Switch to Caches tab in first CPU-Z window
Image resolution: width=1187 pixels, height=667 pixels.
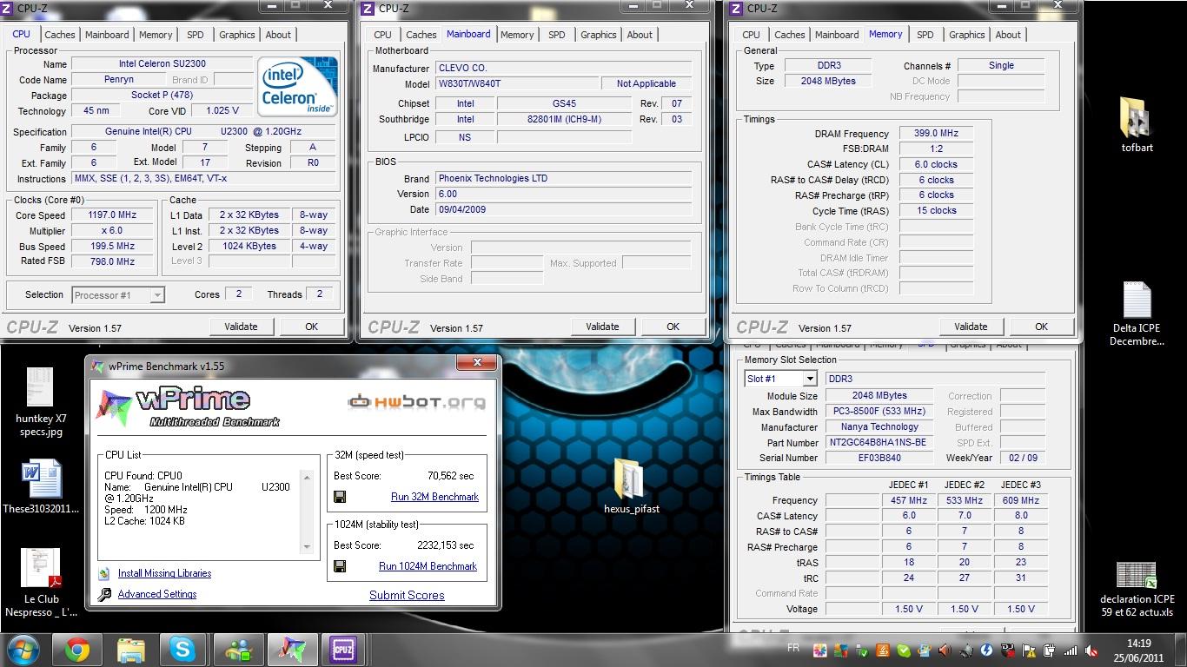pos(60,35)
